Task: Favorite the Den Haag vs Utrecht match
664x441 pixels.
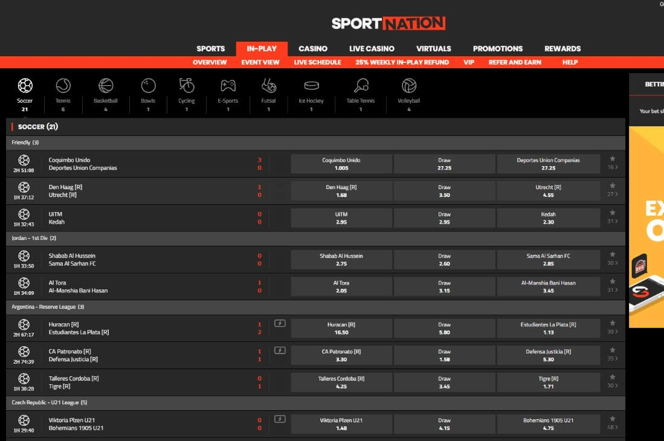Action: [612, 186]
